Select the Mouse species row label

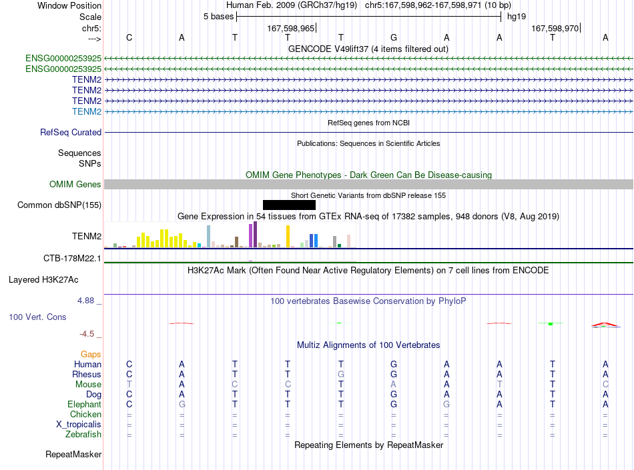pos(88,385)
